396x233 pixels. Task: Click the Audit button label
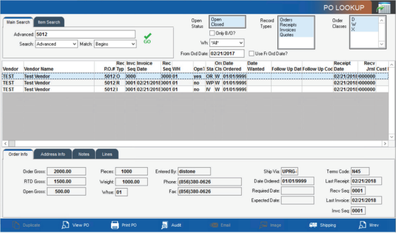point(176,225)
